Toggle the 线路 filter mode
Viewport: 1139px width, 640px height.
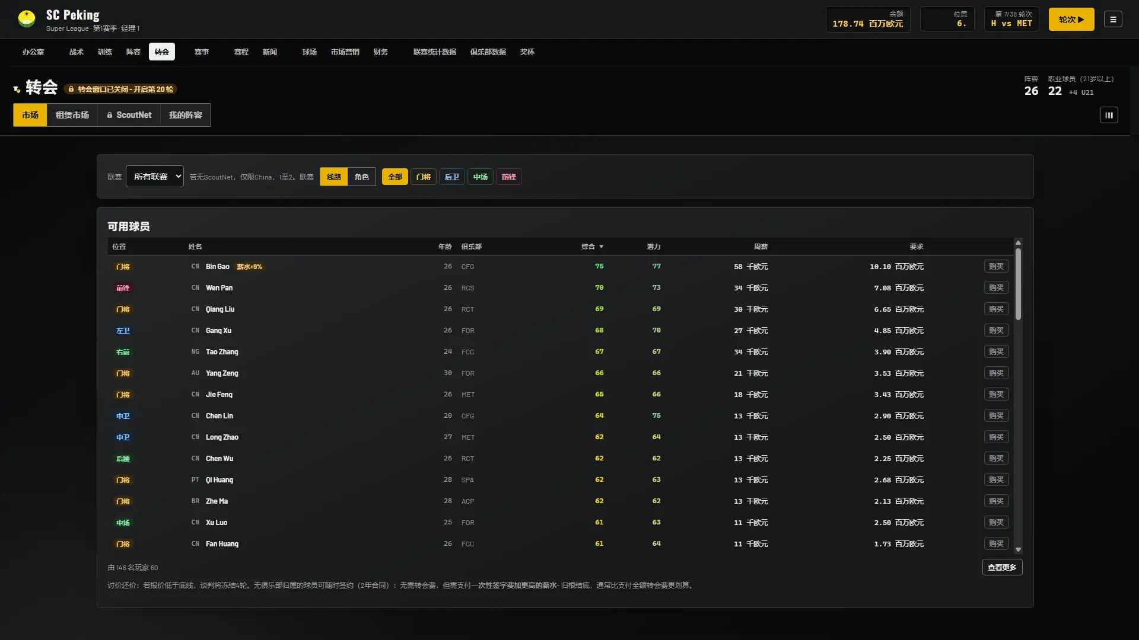point(333,177)
